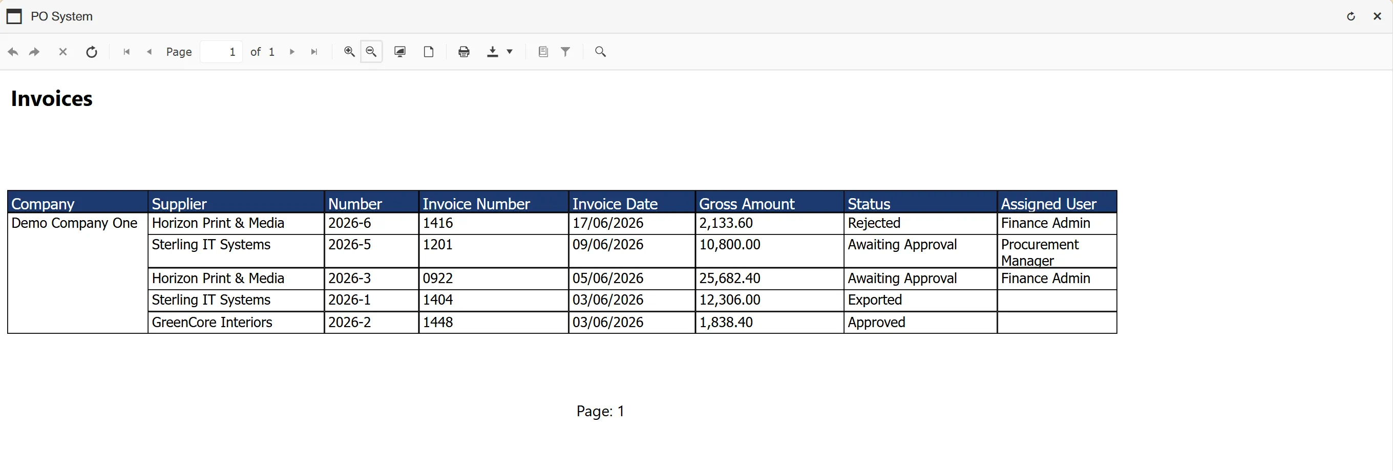The image size is (1393, 471).
Task: Click the navigate back arrow icon
Action: 13,52
